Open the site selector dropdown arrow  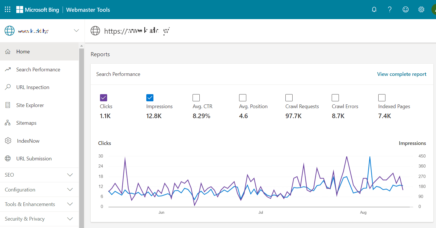(x=76, y=31)
